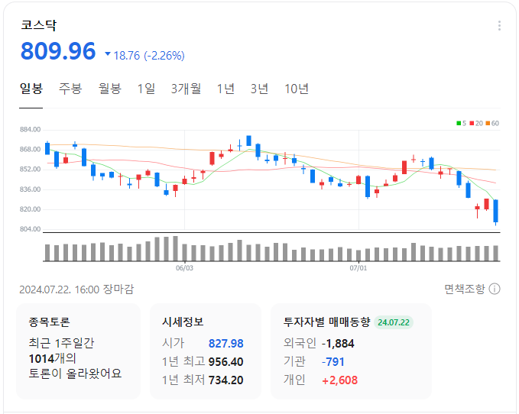This screenshot has width=519, height=414.
Task: Click the 시가 827.98 value
Action: click(226, 344)
